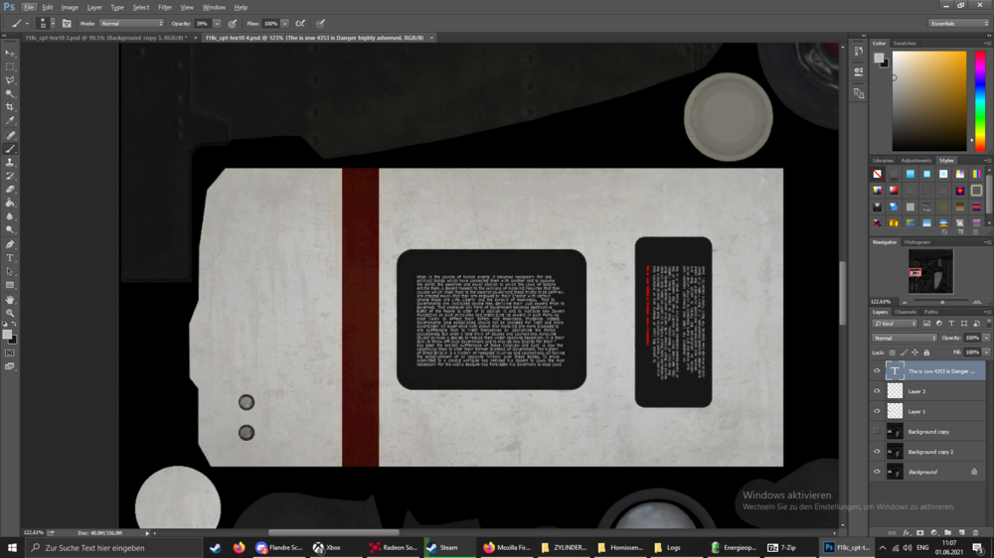Toggle pressure for opacity icon
The image size is (994, 558).
tap(233, 24)
